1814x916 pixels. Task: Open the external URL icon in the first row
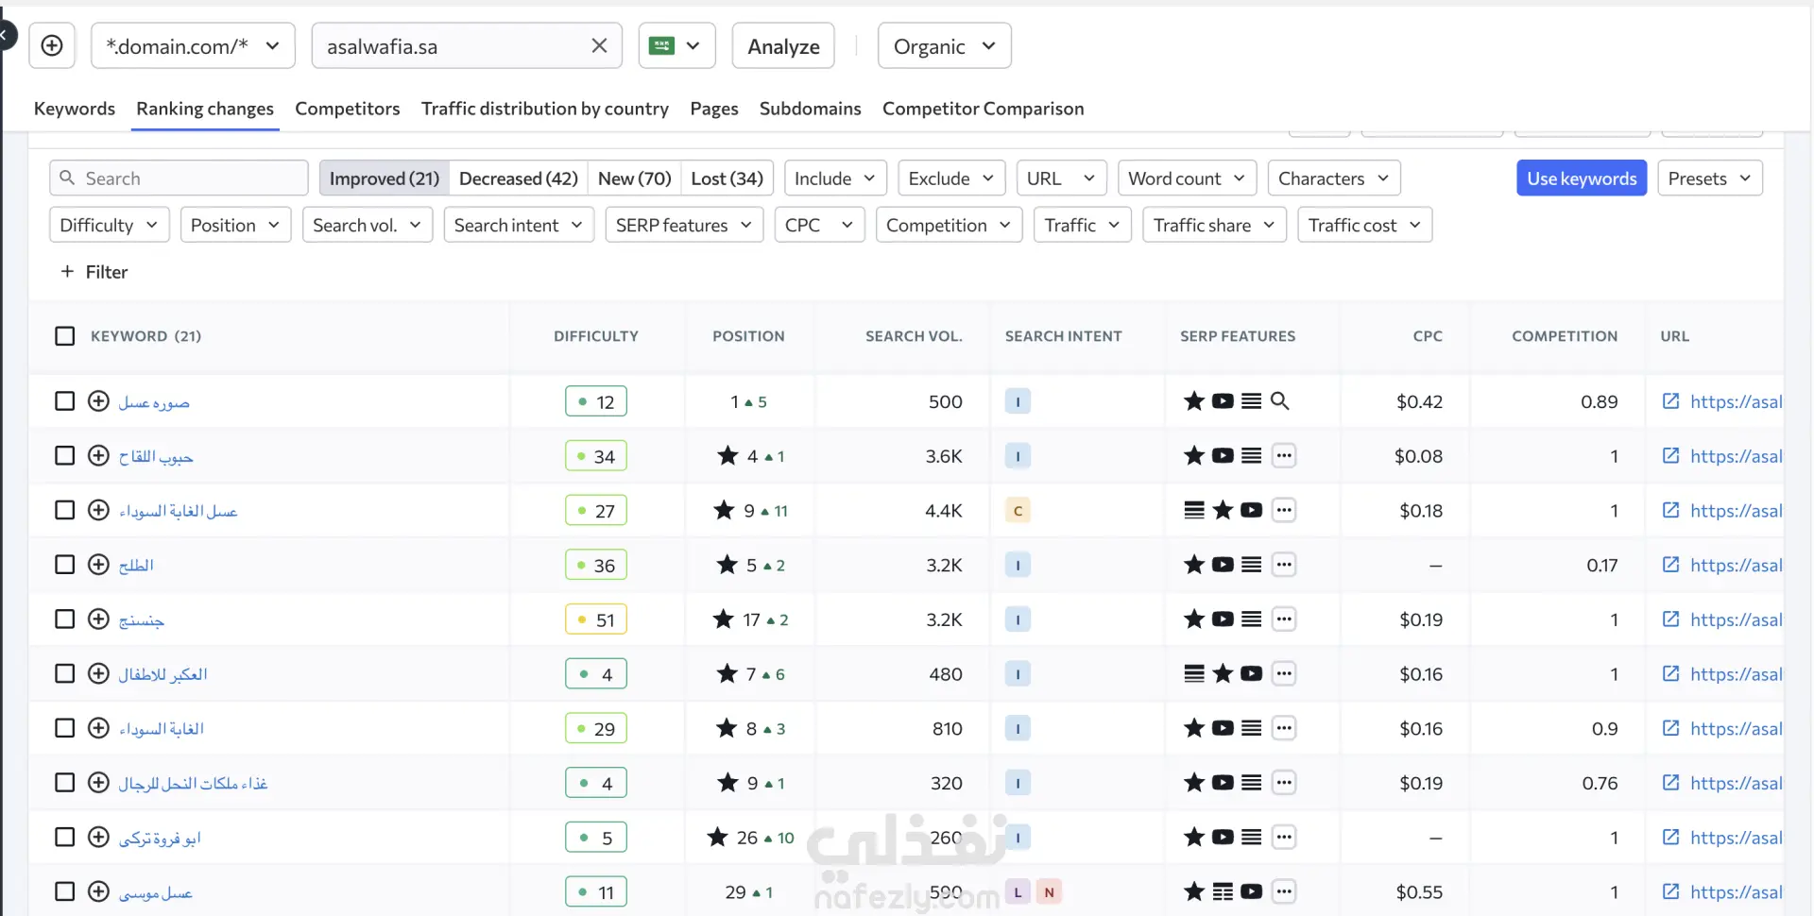coord(1670,401)
